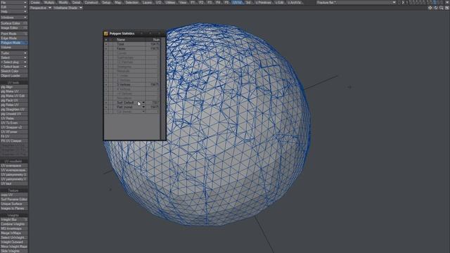The width and height of the screenshot is (450, 253).
Task: Switch to the Modify tab
Action: click(x=63, y=2)
